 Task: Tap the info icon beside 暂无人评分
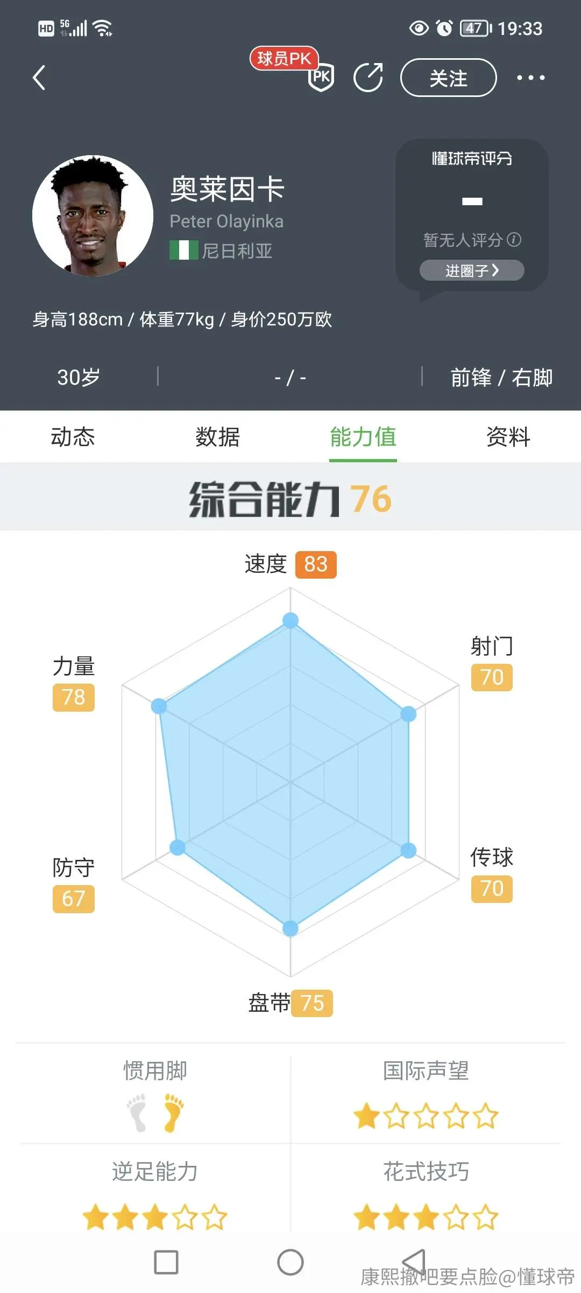pos(514,239)
